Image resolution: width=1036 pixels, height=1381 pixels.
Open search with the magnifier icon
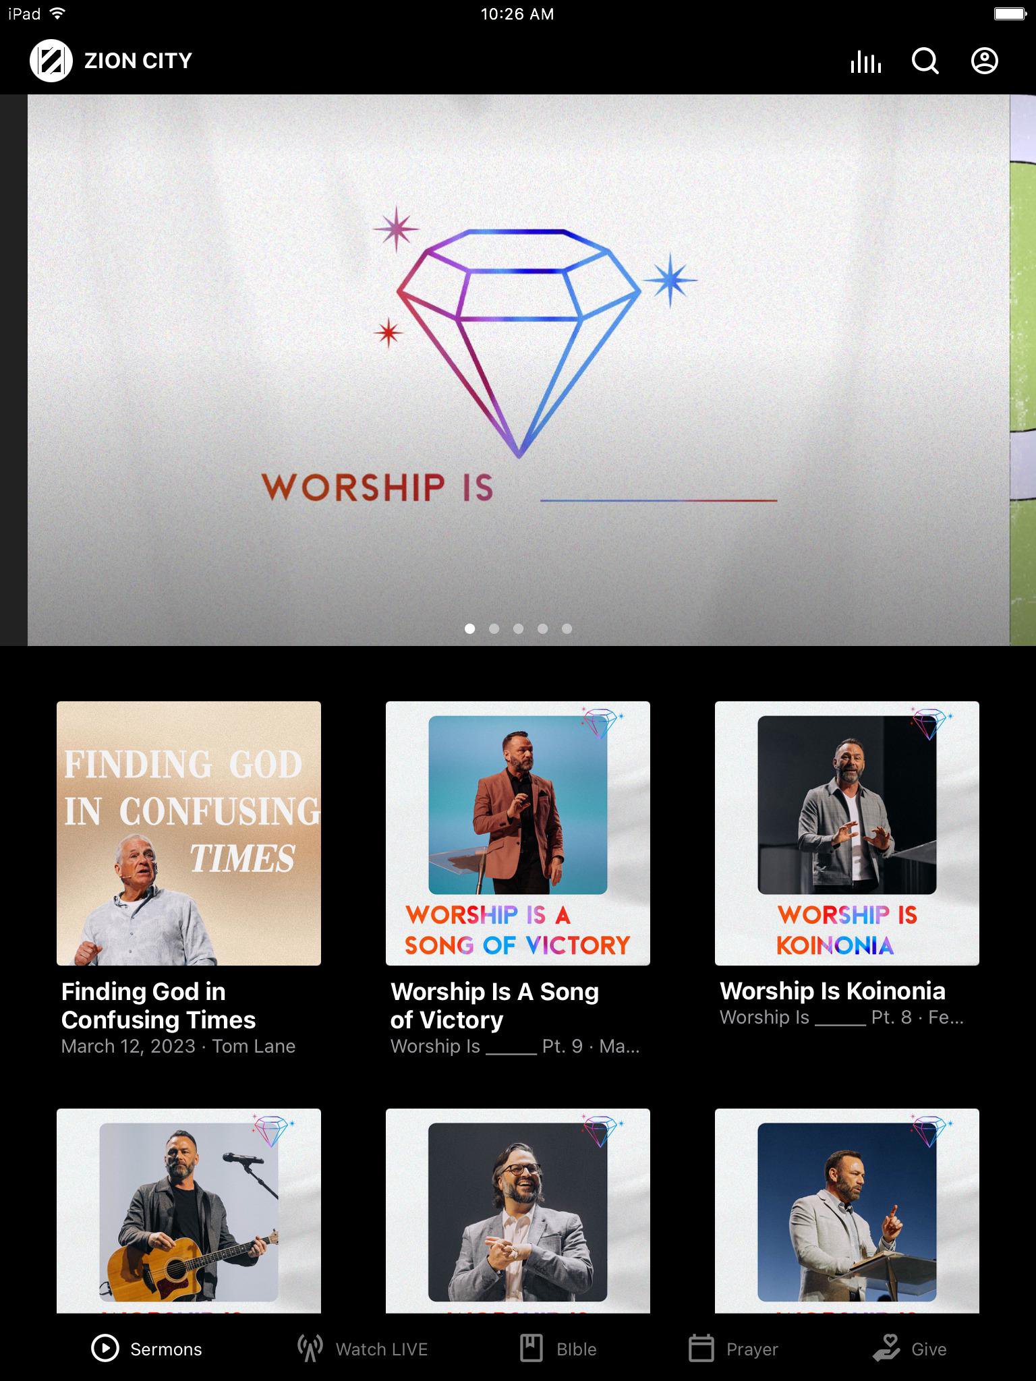(925, 61)
